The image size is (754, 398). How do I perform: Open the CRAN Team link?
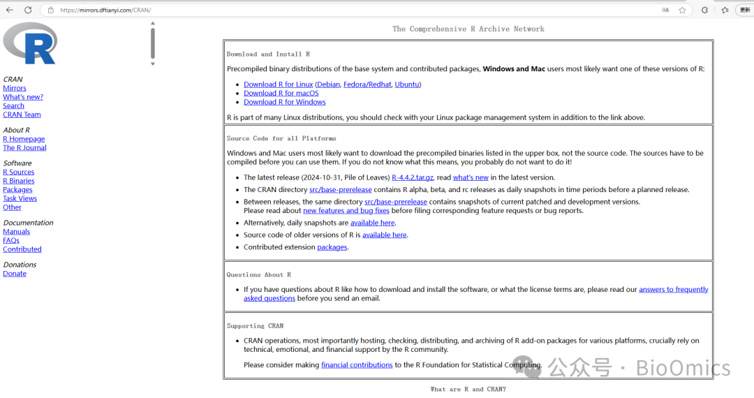[x=22, y=115]
